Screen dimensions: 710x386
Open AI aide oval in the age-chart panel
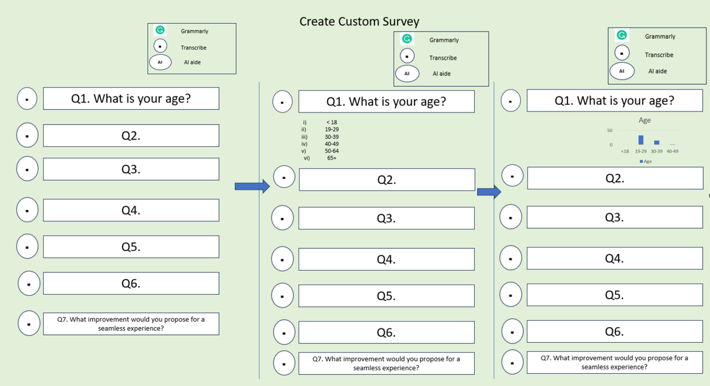(x=622, y=71)
